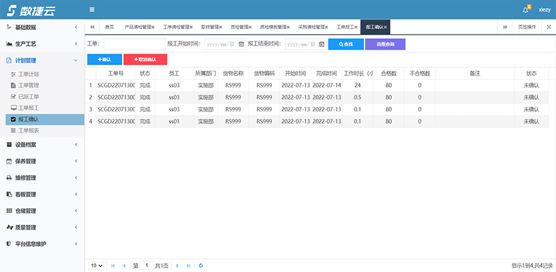This screenshot has height=272, width=556.
Task: Click the refresh icon in pagination bar
Action: pos(201,265)
